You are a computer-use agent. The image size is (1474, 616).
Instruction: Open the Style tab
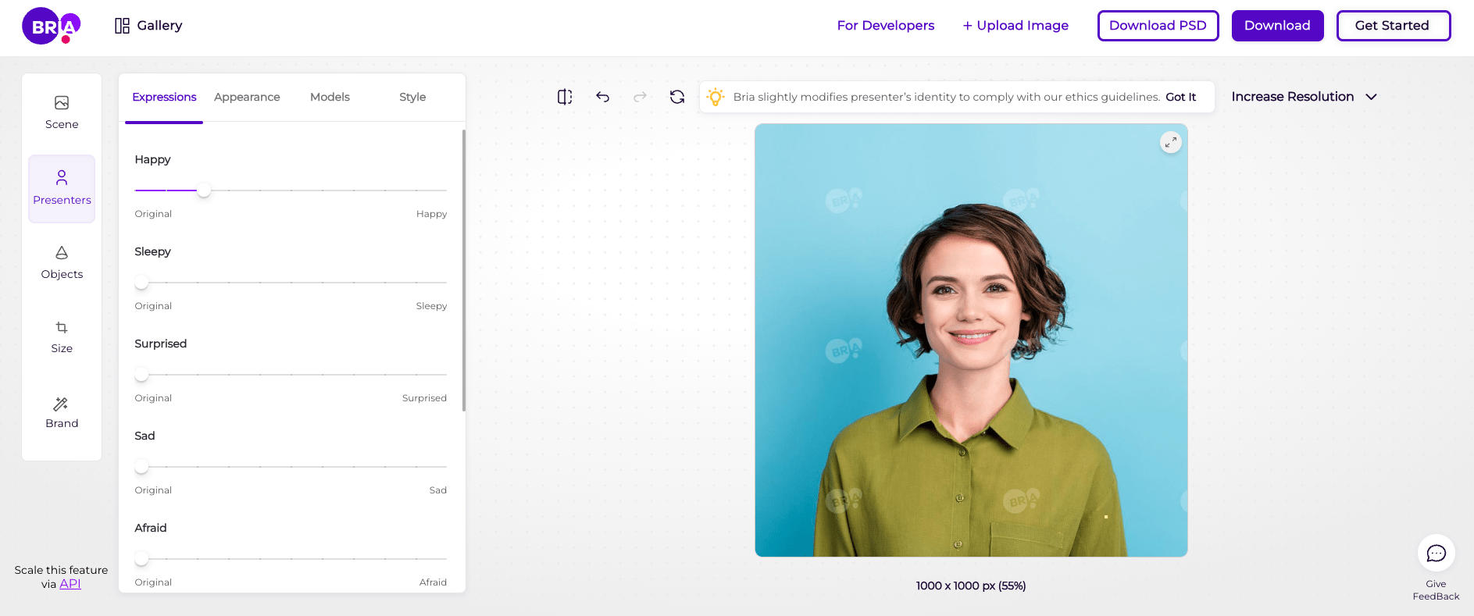point(412,97)
